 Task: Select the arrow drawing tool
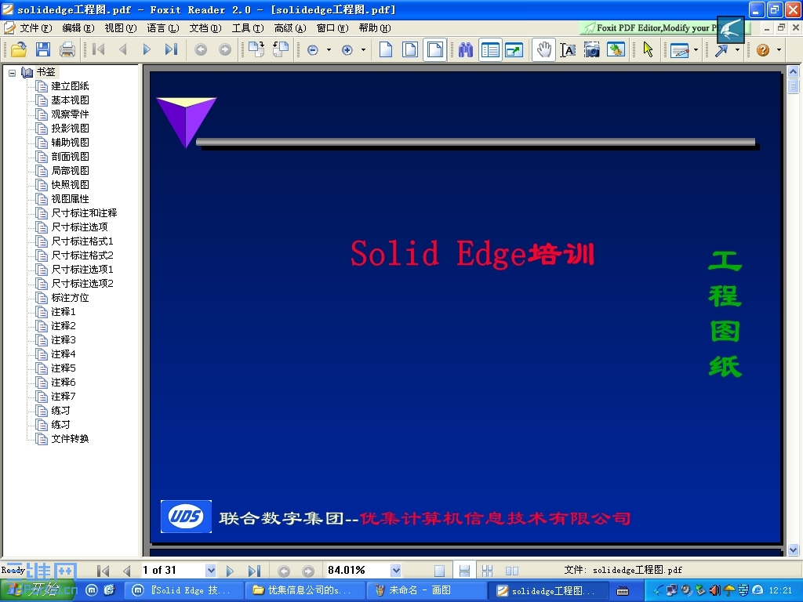(721, 49)
